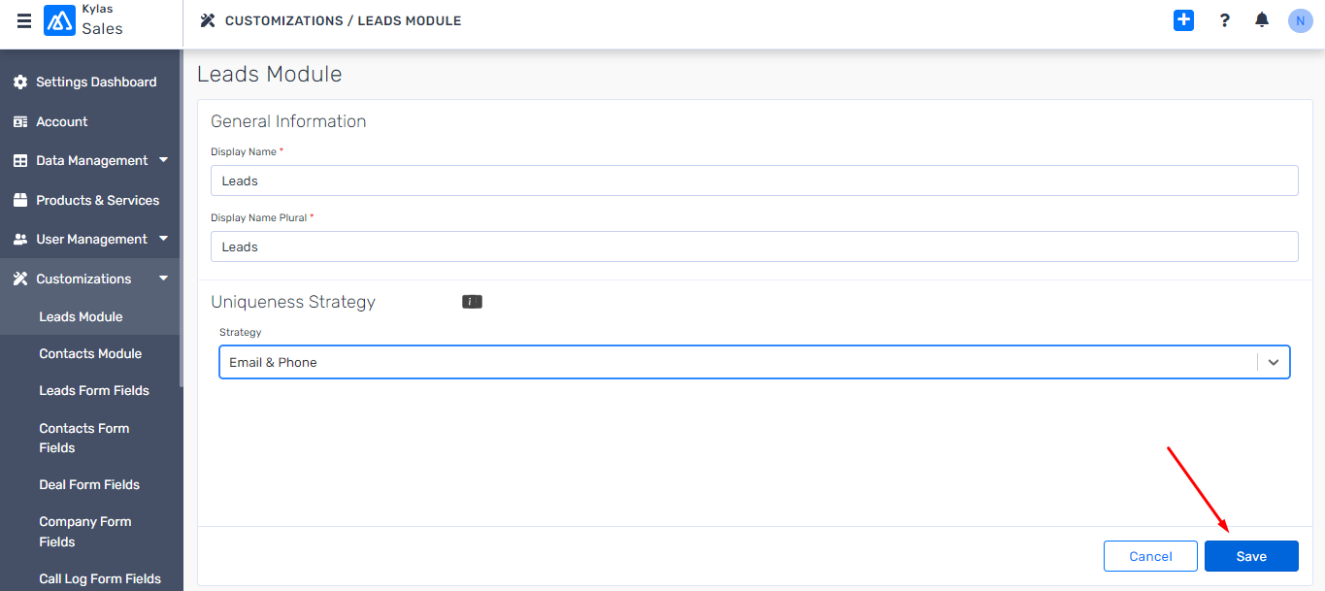Open the help question mark icon
The height and width of the screenshot is (591, 1325).
click(1224, 20)
